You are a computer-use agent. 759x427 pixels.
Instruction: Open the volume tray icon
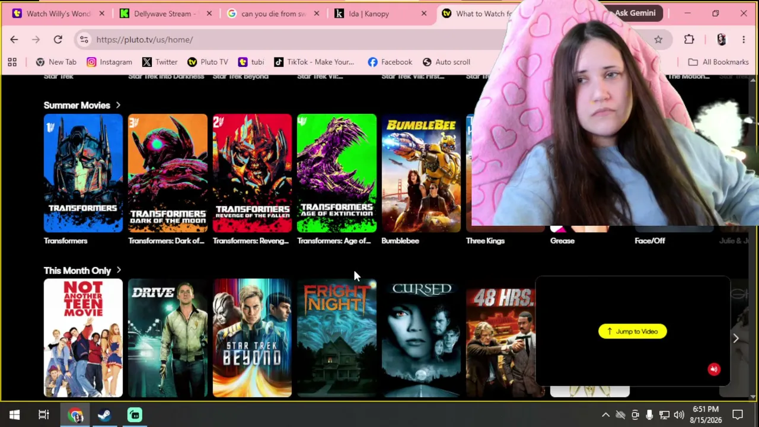pos(679,415)
